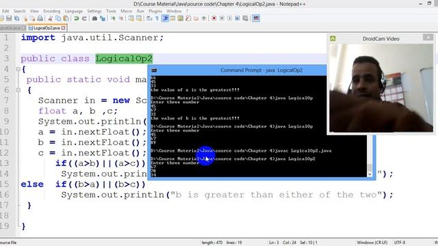
Task: Open the View menu
Action: tap(34, 11)
